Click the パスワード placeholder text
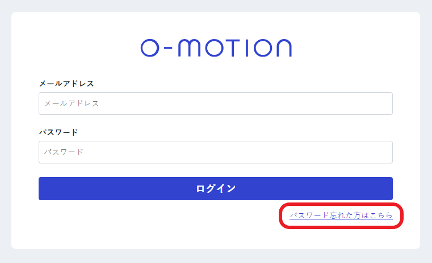The height and width of the screenshot is (263, 432). point(64,152)
